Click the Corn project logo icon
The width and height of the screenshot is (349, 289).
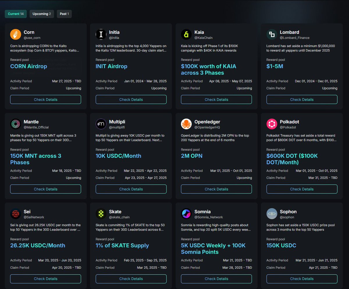pyautogui.click(x=15, y=34)
